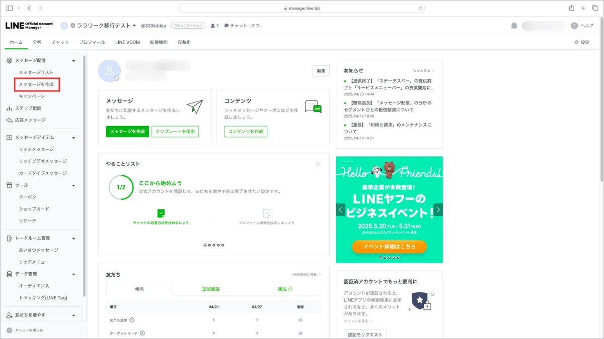
Task: Click the paper plane message icon
Action: 194,106
